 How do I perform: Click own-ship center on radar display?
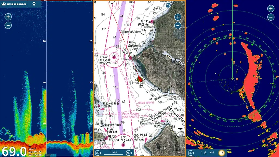232,79
